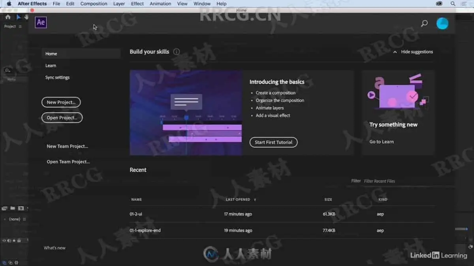Choose Open Team Project
This screenshot has height=266, width=474.
68,162
